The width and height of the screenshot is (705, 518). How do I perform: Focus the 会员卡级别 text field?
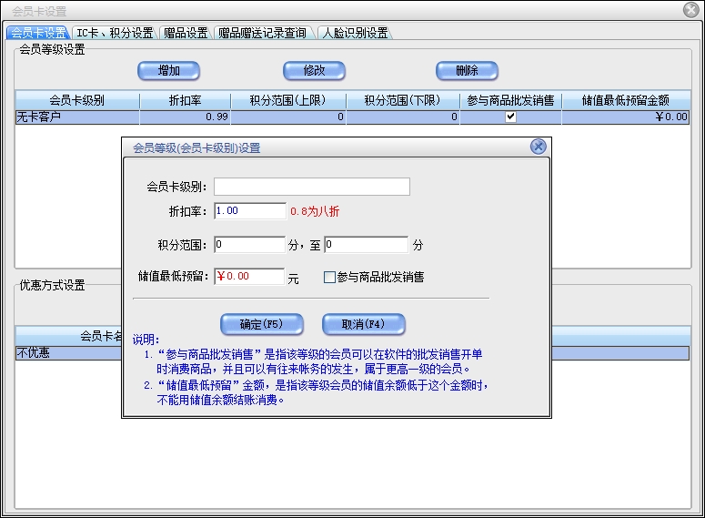(311, 187)
